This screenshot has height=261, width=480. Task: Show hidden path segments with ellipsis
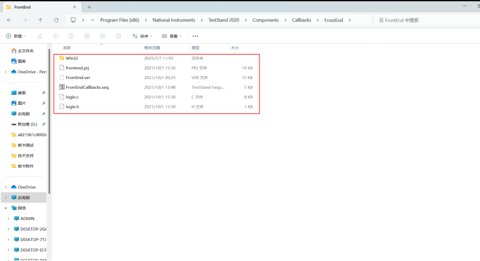tap(92, 20)
